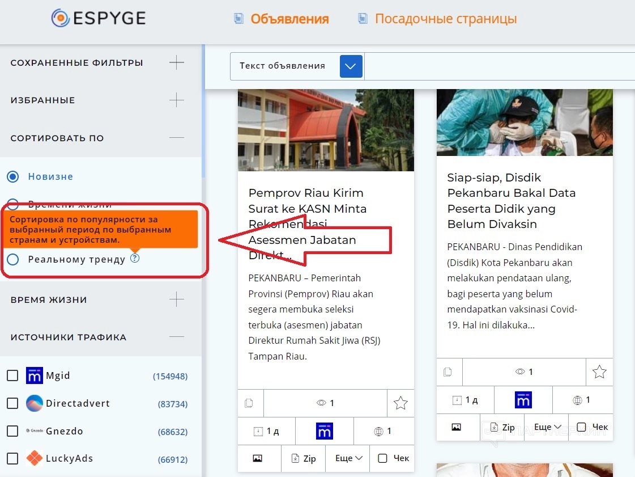
Task: Open the Siap-siap Disdik ad thumbnail image
Action: 525,123
